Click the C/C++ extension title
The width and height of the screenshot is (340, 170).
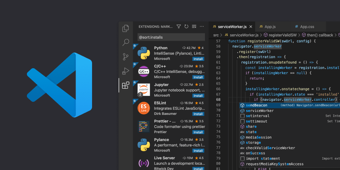pyautogui.click(x=160, y=66)
